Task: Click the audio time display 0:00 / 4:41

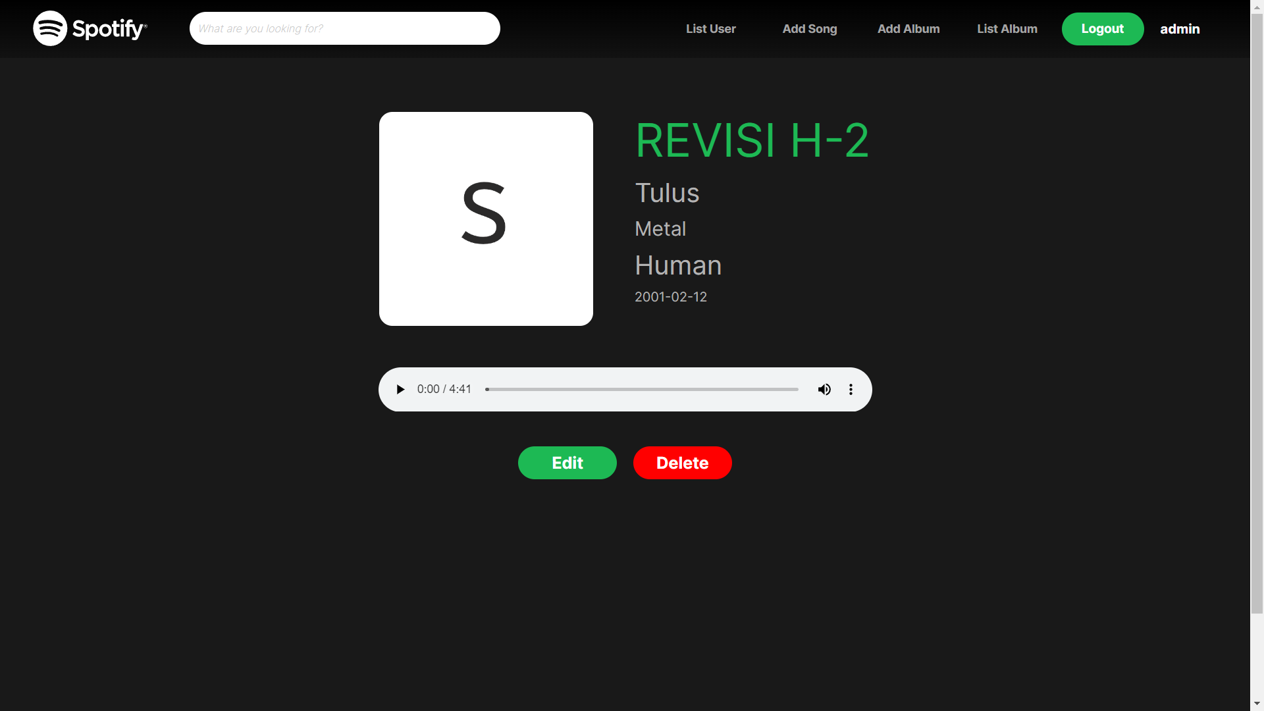Action: click(x=444, y=389)
